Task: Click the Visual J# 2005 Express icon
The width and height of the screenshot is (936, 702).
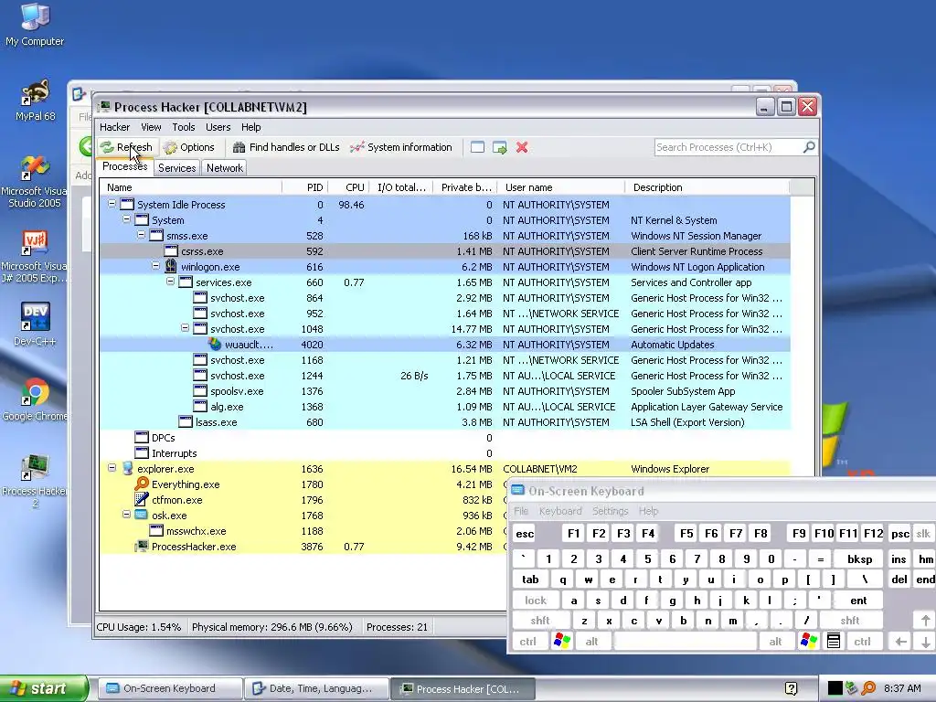Action: pos(34,257)
